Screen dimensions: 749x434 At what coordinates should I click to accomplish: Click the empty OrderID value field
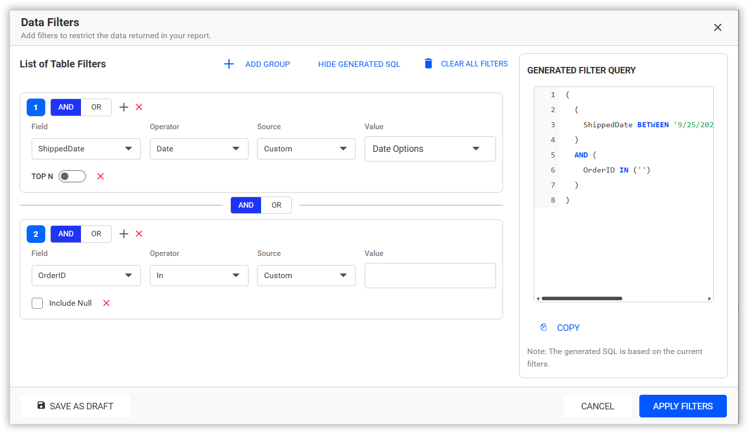point(430,276)
